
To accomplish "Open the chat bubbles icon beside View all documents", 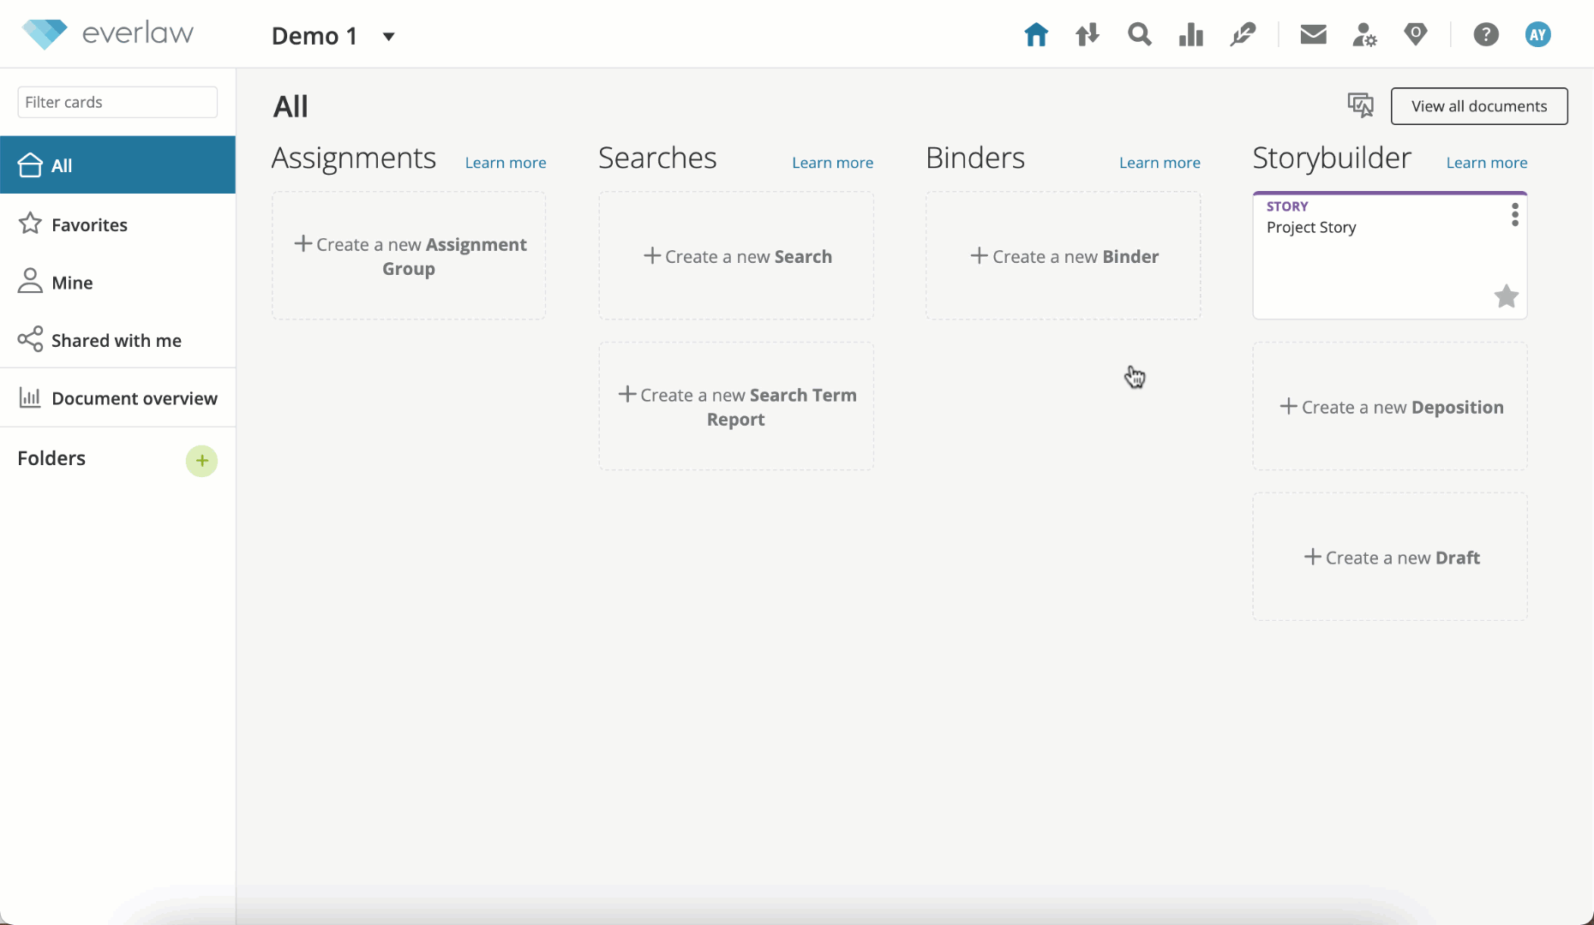I will tap(1360, 105).
